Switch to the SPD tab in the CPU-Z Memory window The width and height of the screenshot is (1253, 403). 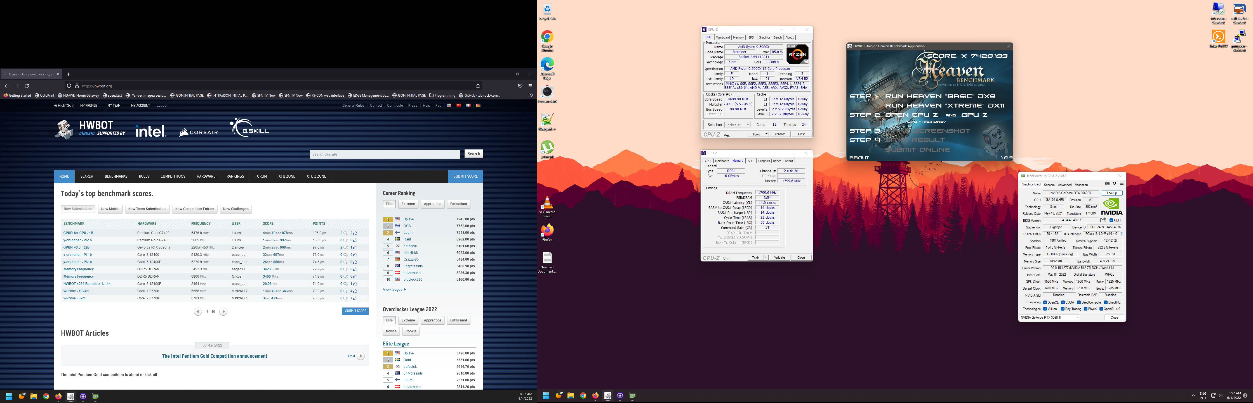[750, 161]
